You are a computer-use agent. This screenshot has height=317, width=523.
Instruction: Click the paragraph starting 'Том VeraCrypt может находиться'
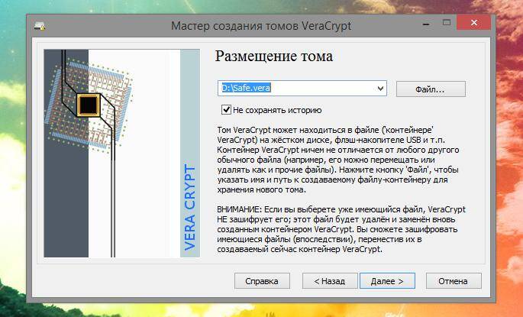pos(338,160)
